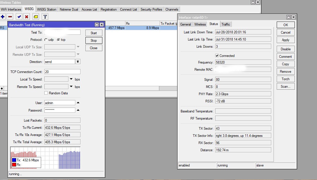The height and width of the screenshot is (180, 317).
Task: Maximize the Bandwidth Test window
Action: click(x=97, y=25)
